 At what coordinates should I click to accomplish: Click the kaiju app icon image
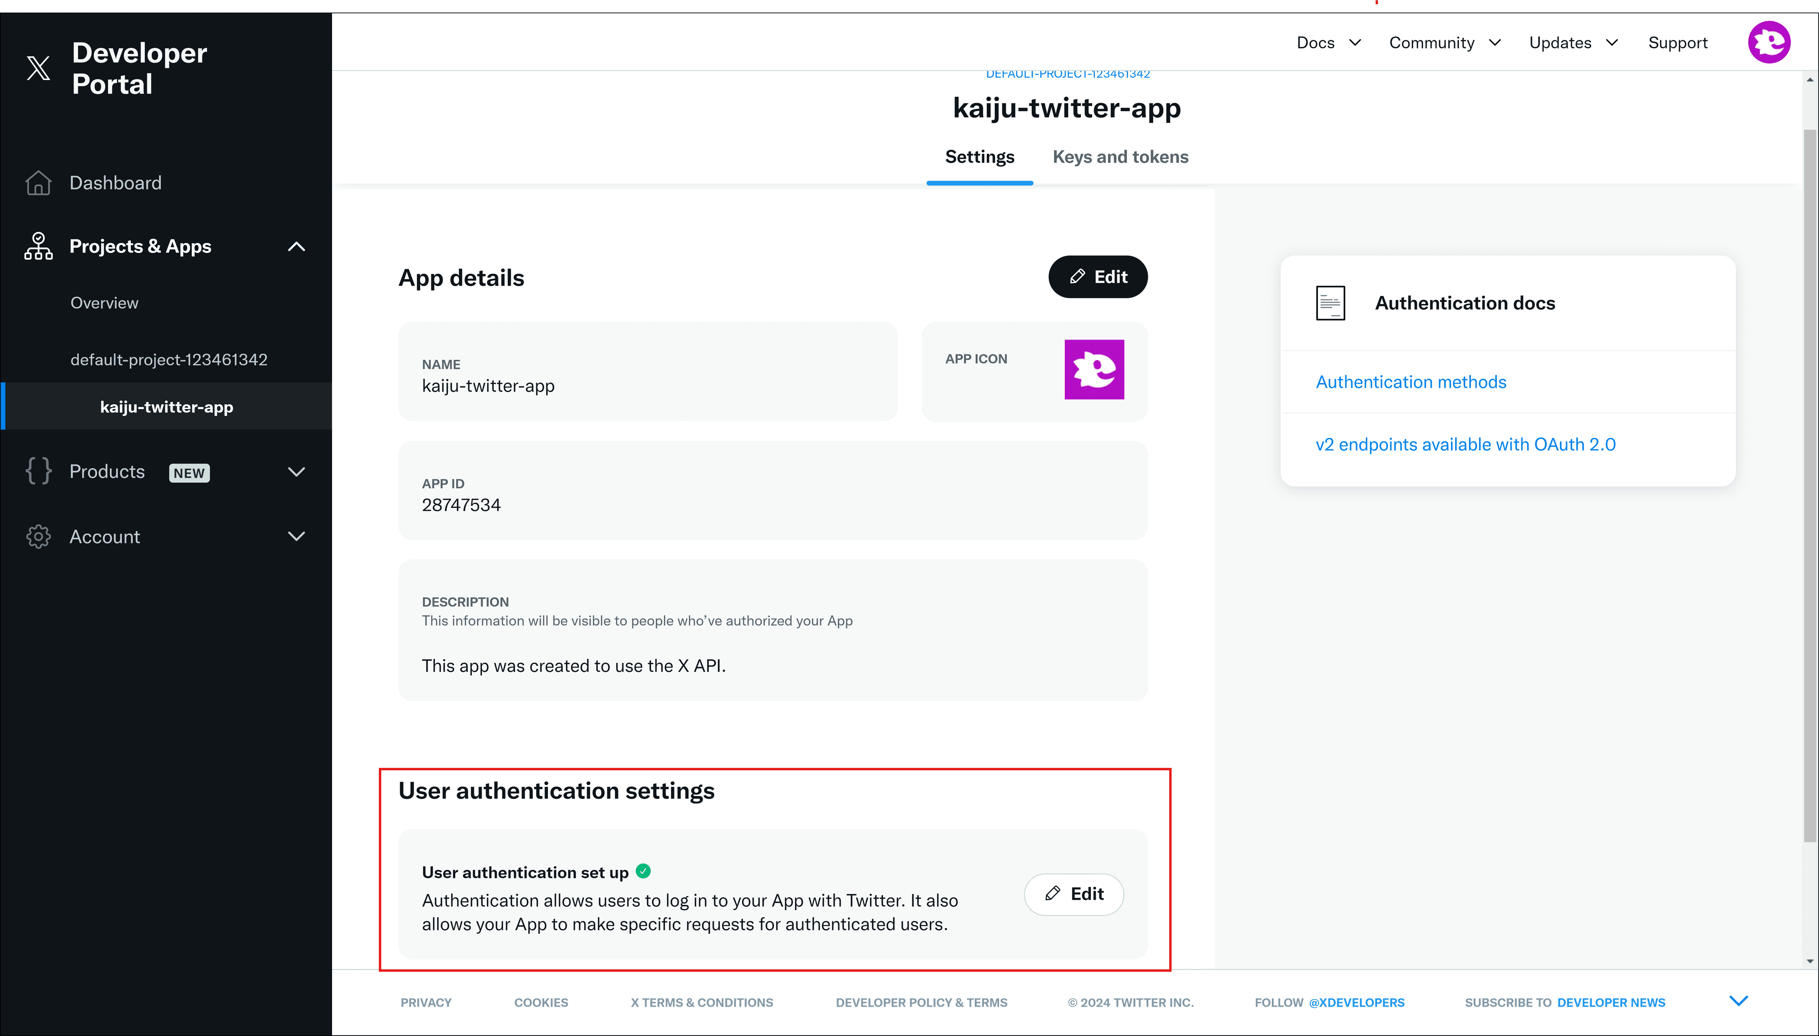1094,369
